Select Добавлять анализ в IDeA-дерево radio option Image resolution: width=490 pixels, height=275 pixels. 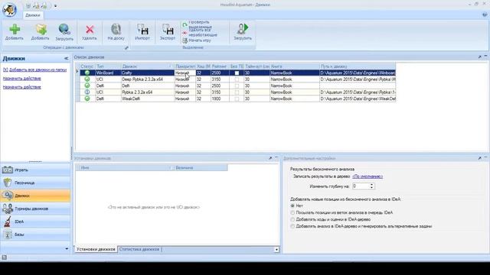(x=292, y=226)
